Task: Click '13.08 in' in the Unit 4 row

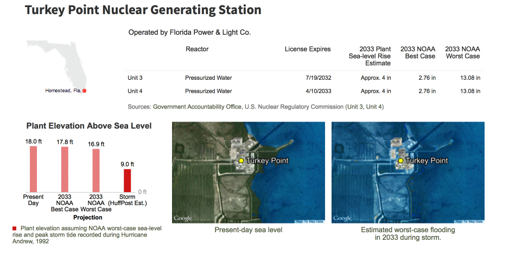Action: click(470, 91)
